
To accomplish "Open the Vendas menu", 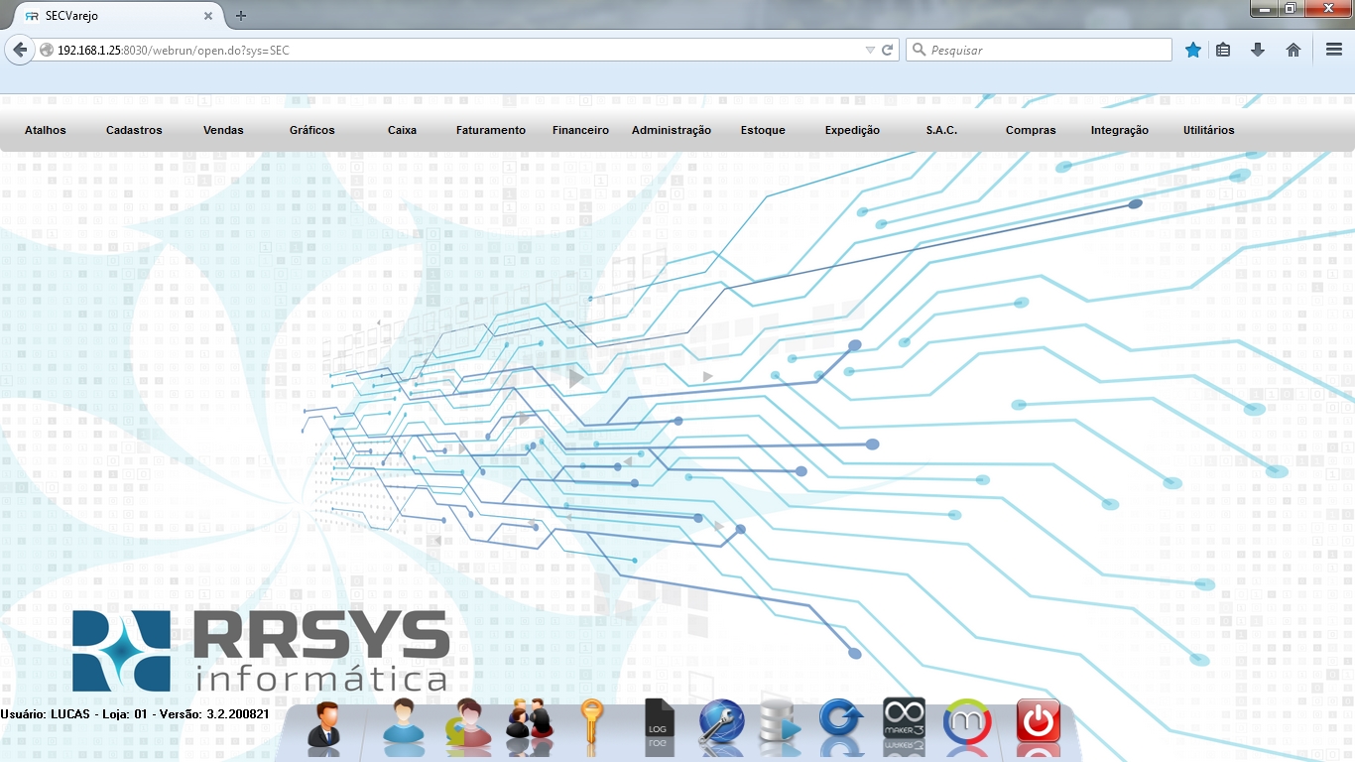I will (x=223, y=130).
